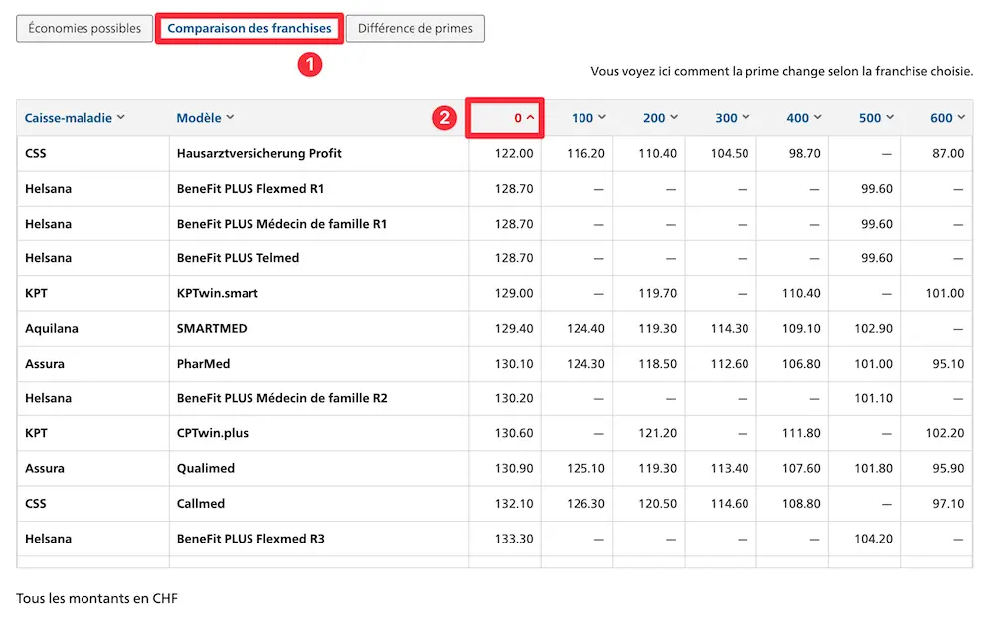
Task: Sort by franchise 200 column
Action: 660,118
